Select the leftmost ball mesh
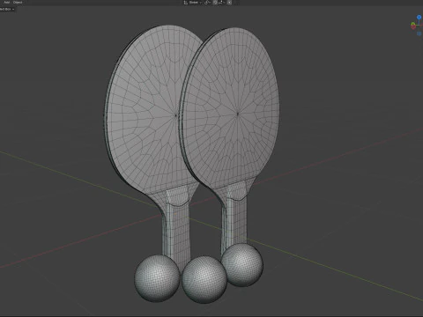The width and height of the screenshot is (423, 317). coord(157,278)
